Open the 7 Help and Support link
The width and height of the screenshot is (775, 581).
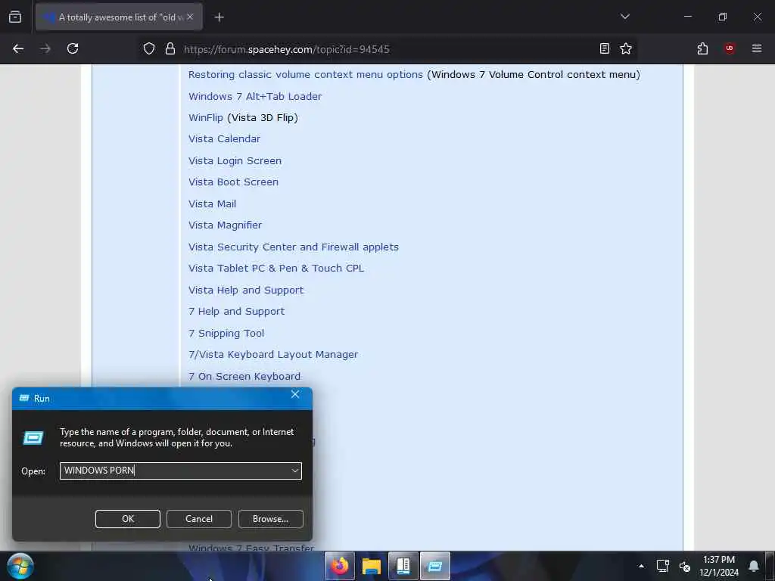point(236,311)
